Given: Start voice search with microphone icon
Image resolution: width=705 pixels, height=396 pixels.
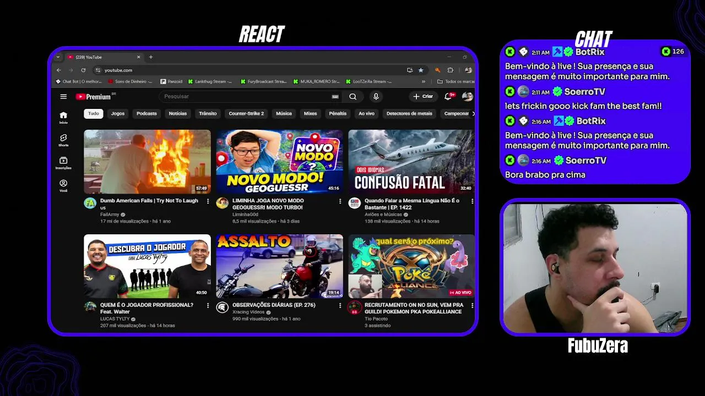Looking at the screenshot, I should 376,96.
